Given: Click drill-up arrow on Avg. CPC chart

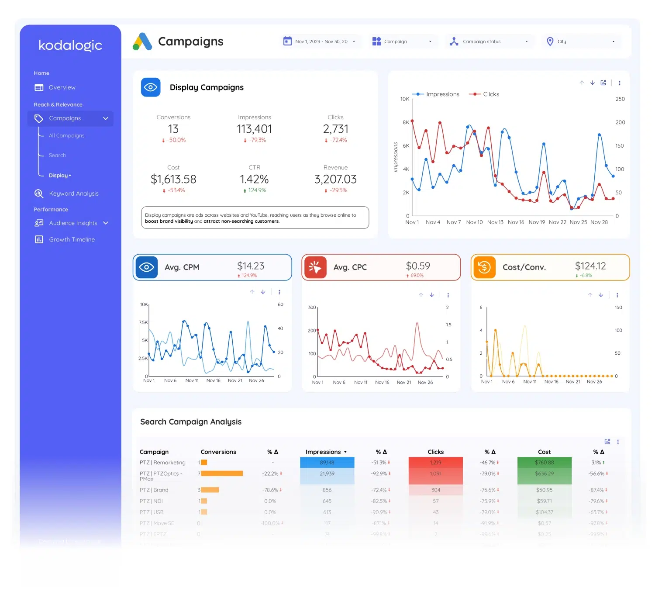Looking at the screenshot, I should [421, 295].
